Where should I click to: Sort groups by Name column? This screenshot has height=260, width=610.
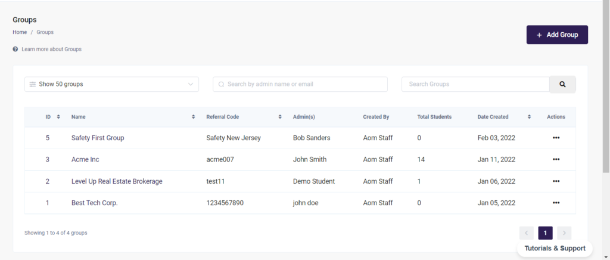[193, 117]
